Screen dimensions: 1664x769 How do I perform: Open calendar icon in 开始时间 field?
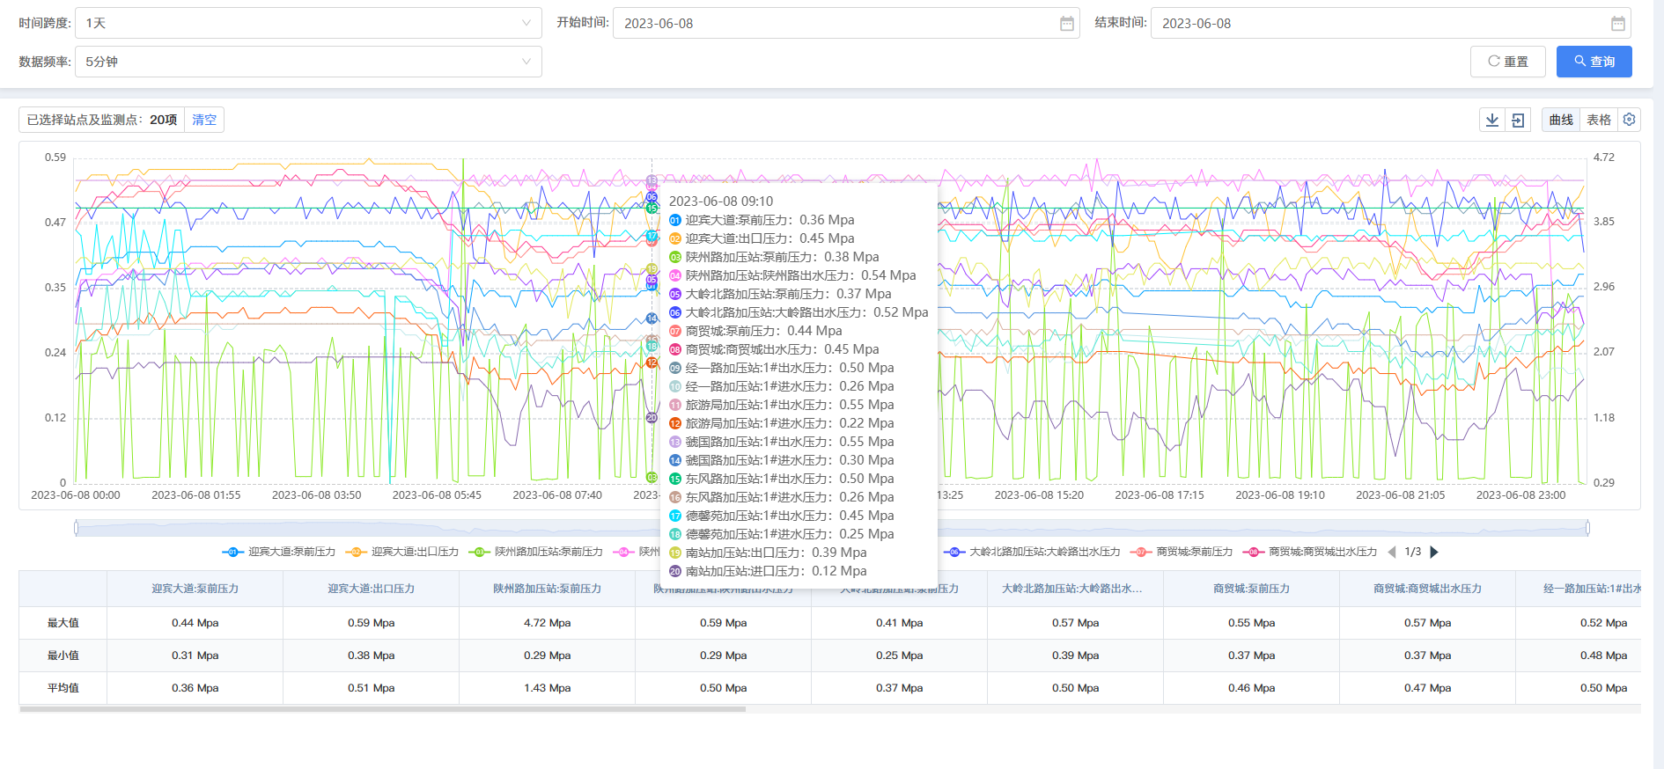point(1066,24)
